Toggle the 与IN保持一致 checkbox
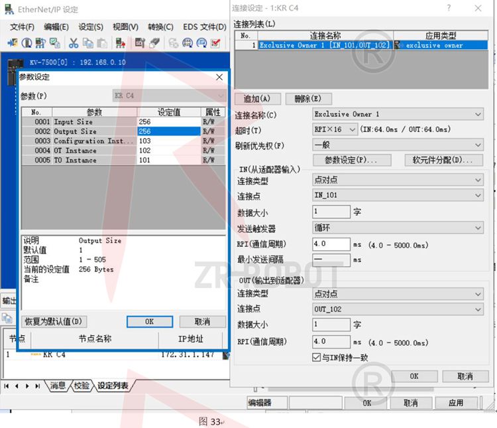Viewport: 497px width, 428px height. (x=316, y=357)
